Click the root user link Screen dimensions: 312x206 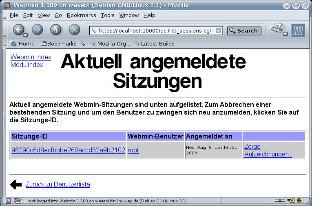point(133,150)
